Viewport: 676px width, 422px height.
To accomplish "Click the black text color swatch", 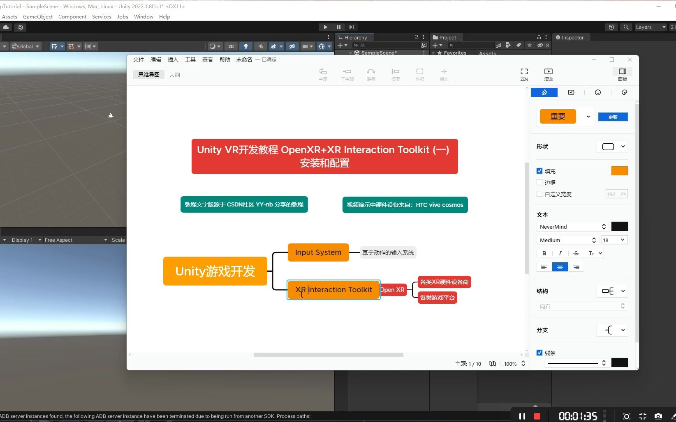I will coord(620,226).
